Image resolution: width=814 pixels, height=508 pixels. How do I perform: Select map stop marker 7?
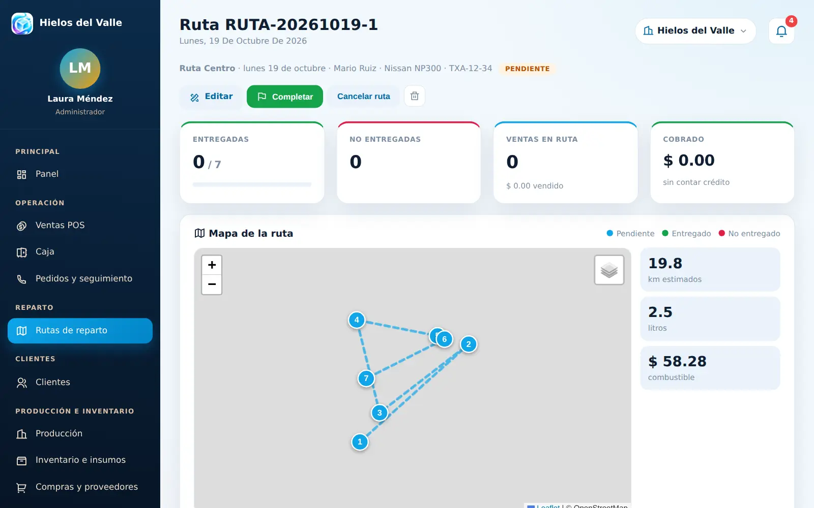click(366, 378)
